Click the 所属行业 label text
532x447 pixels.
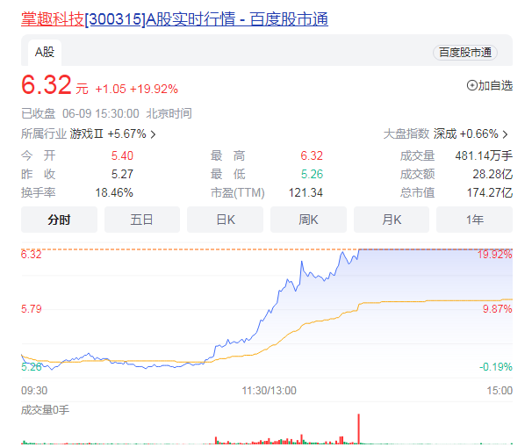[x=44, y=134]
